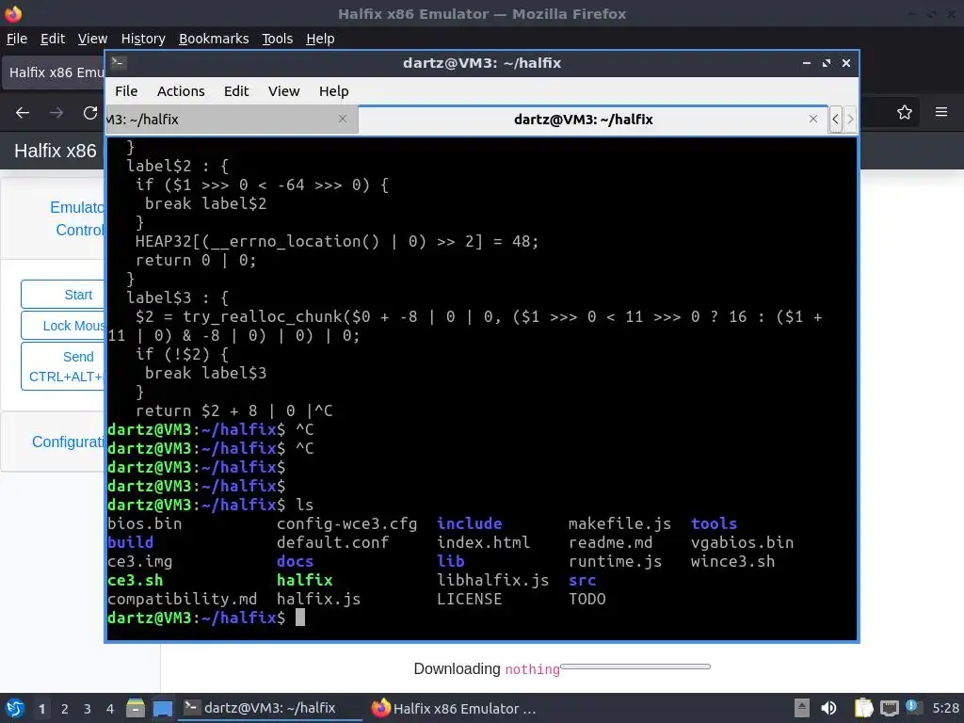Switch to the first terminal tab
The width and height of the screenshot is (964, 723).
click(x=232, y=120)
